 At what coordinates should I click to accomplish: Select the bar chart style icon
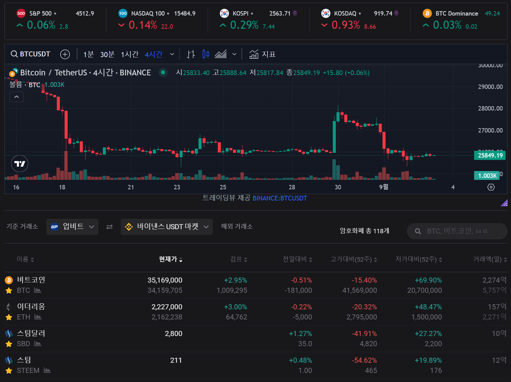(x=191, y=54)
